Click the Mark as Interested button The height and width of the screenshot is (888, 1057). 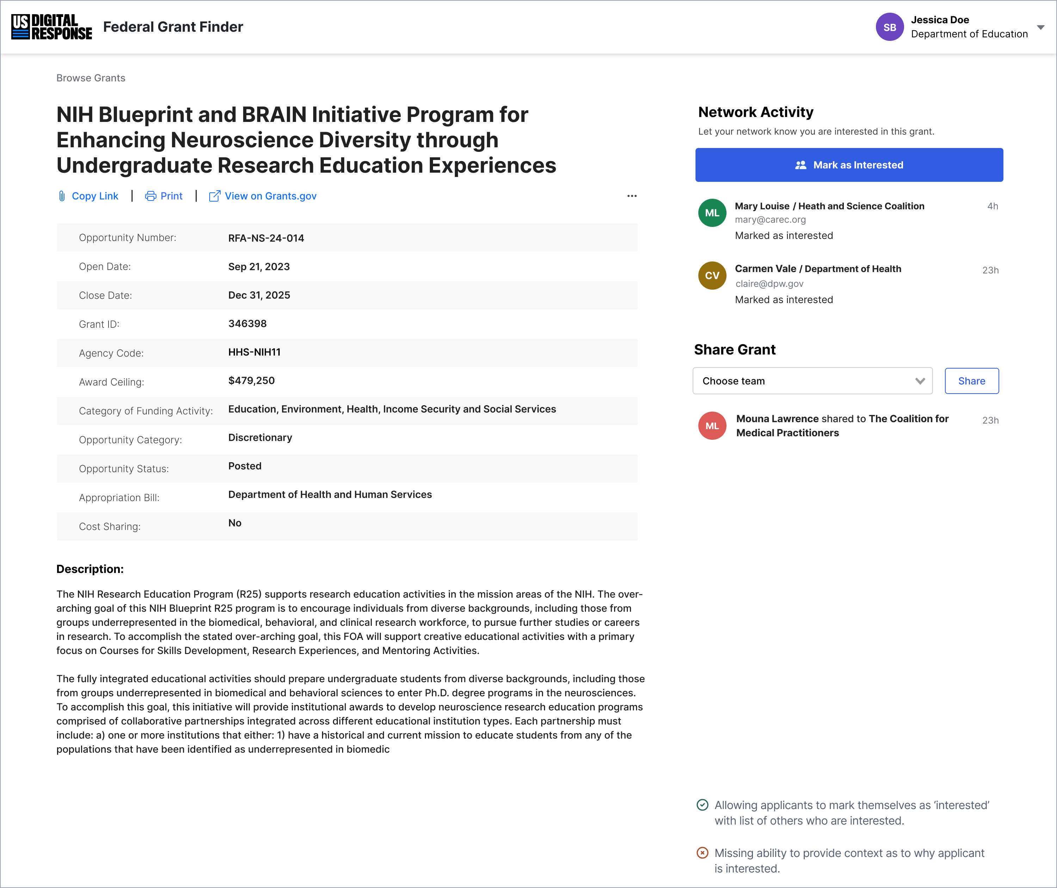[849, 165]
